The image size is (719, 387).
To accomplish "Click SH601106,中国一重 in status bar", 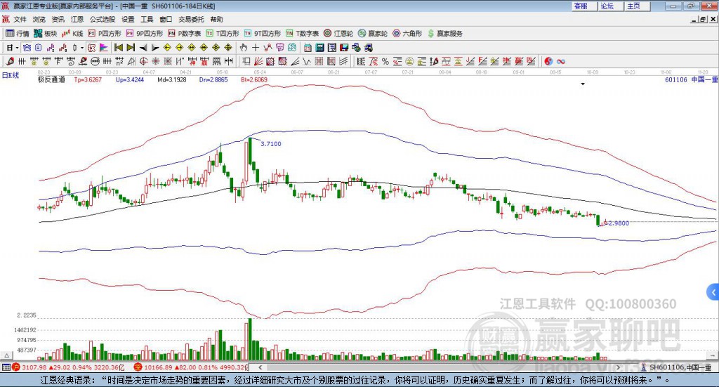I will pyautogui.click(x=680, y=367).
